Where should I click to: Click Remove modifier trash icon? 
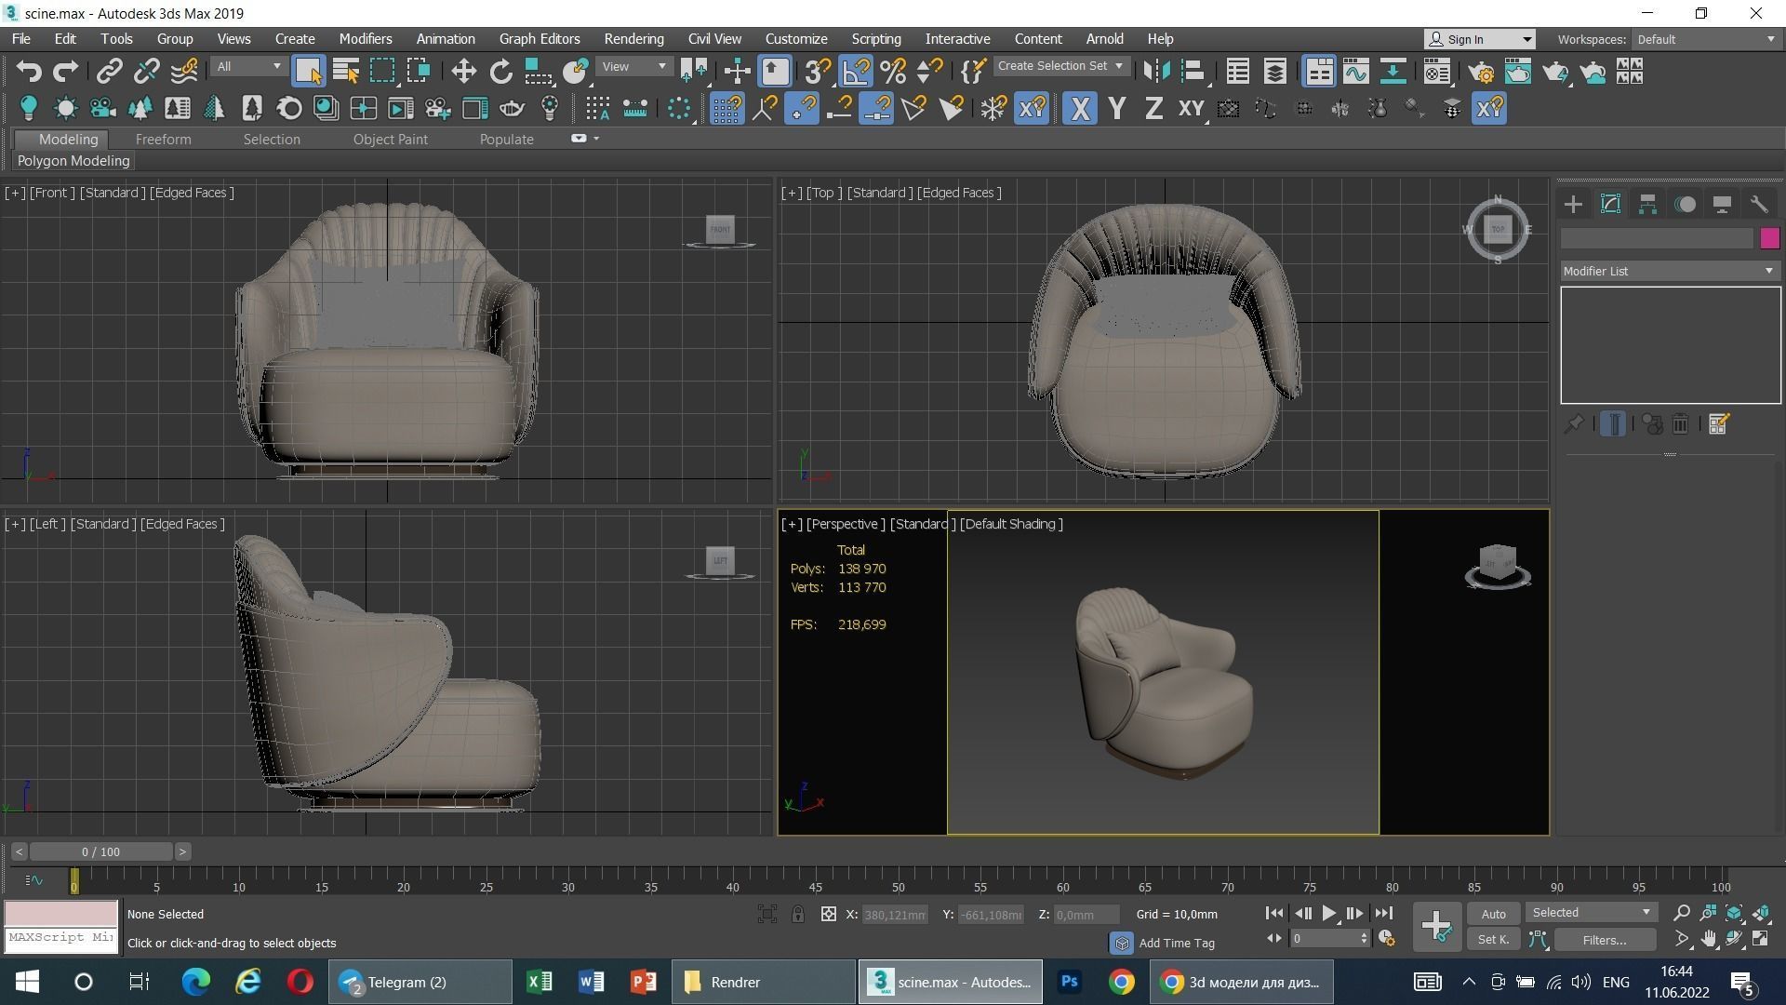tap(1680, 424)
